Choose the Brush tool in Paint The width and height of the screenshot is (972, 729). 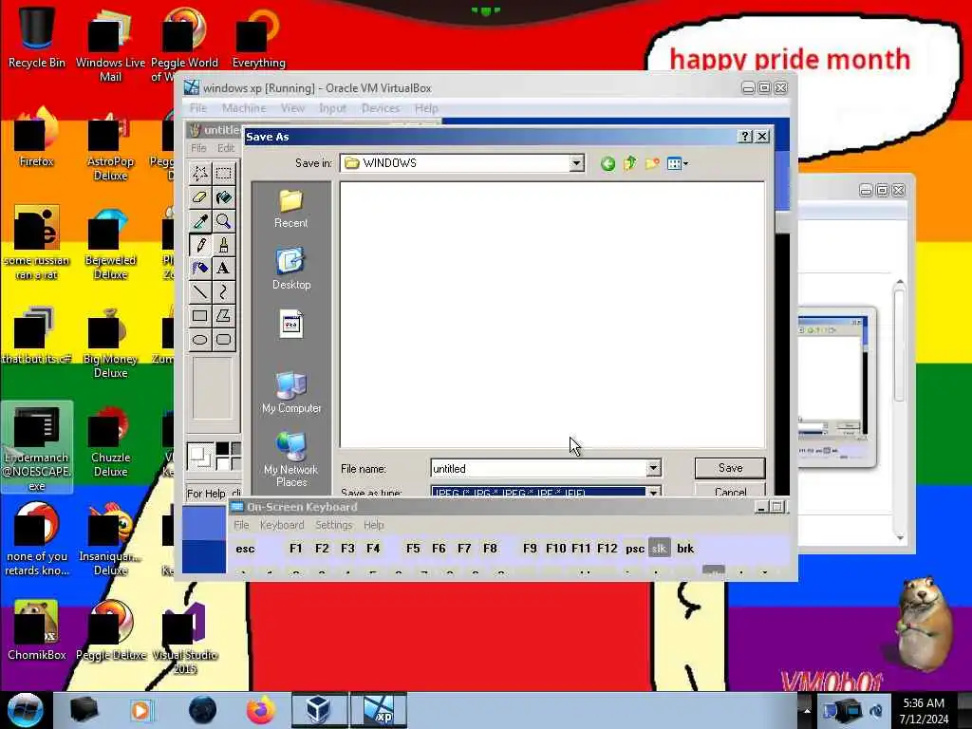point(224,245)
